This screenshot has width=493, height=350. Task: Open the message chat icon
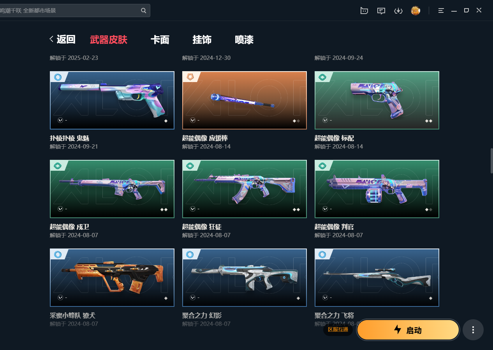pos(381,10)
